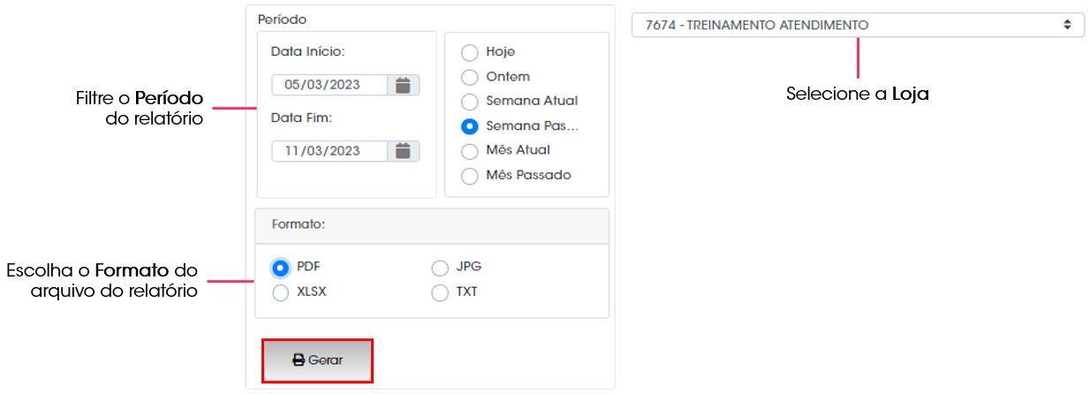Choose PDF as the report format
The height and width of the screenshot is (394, 1090).
(x=281, y=268)
